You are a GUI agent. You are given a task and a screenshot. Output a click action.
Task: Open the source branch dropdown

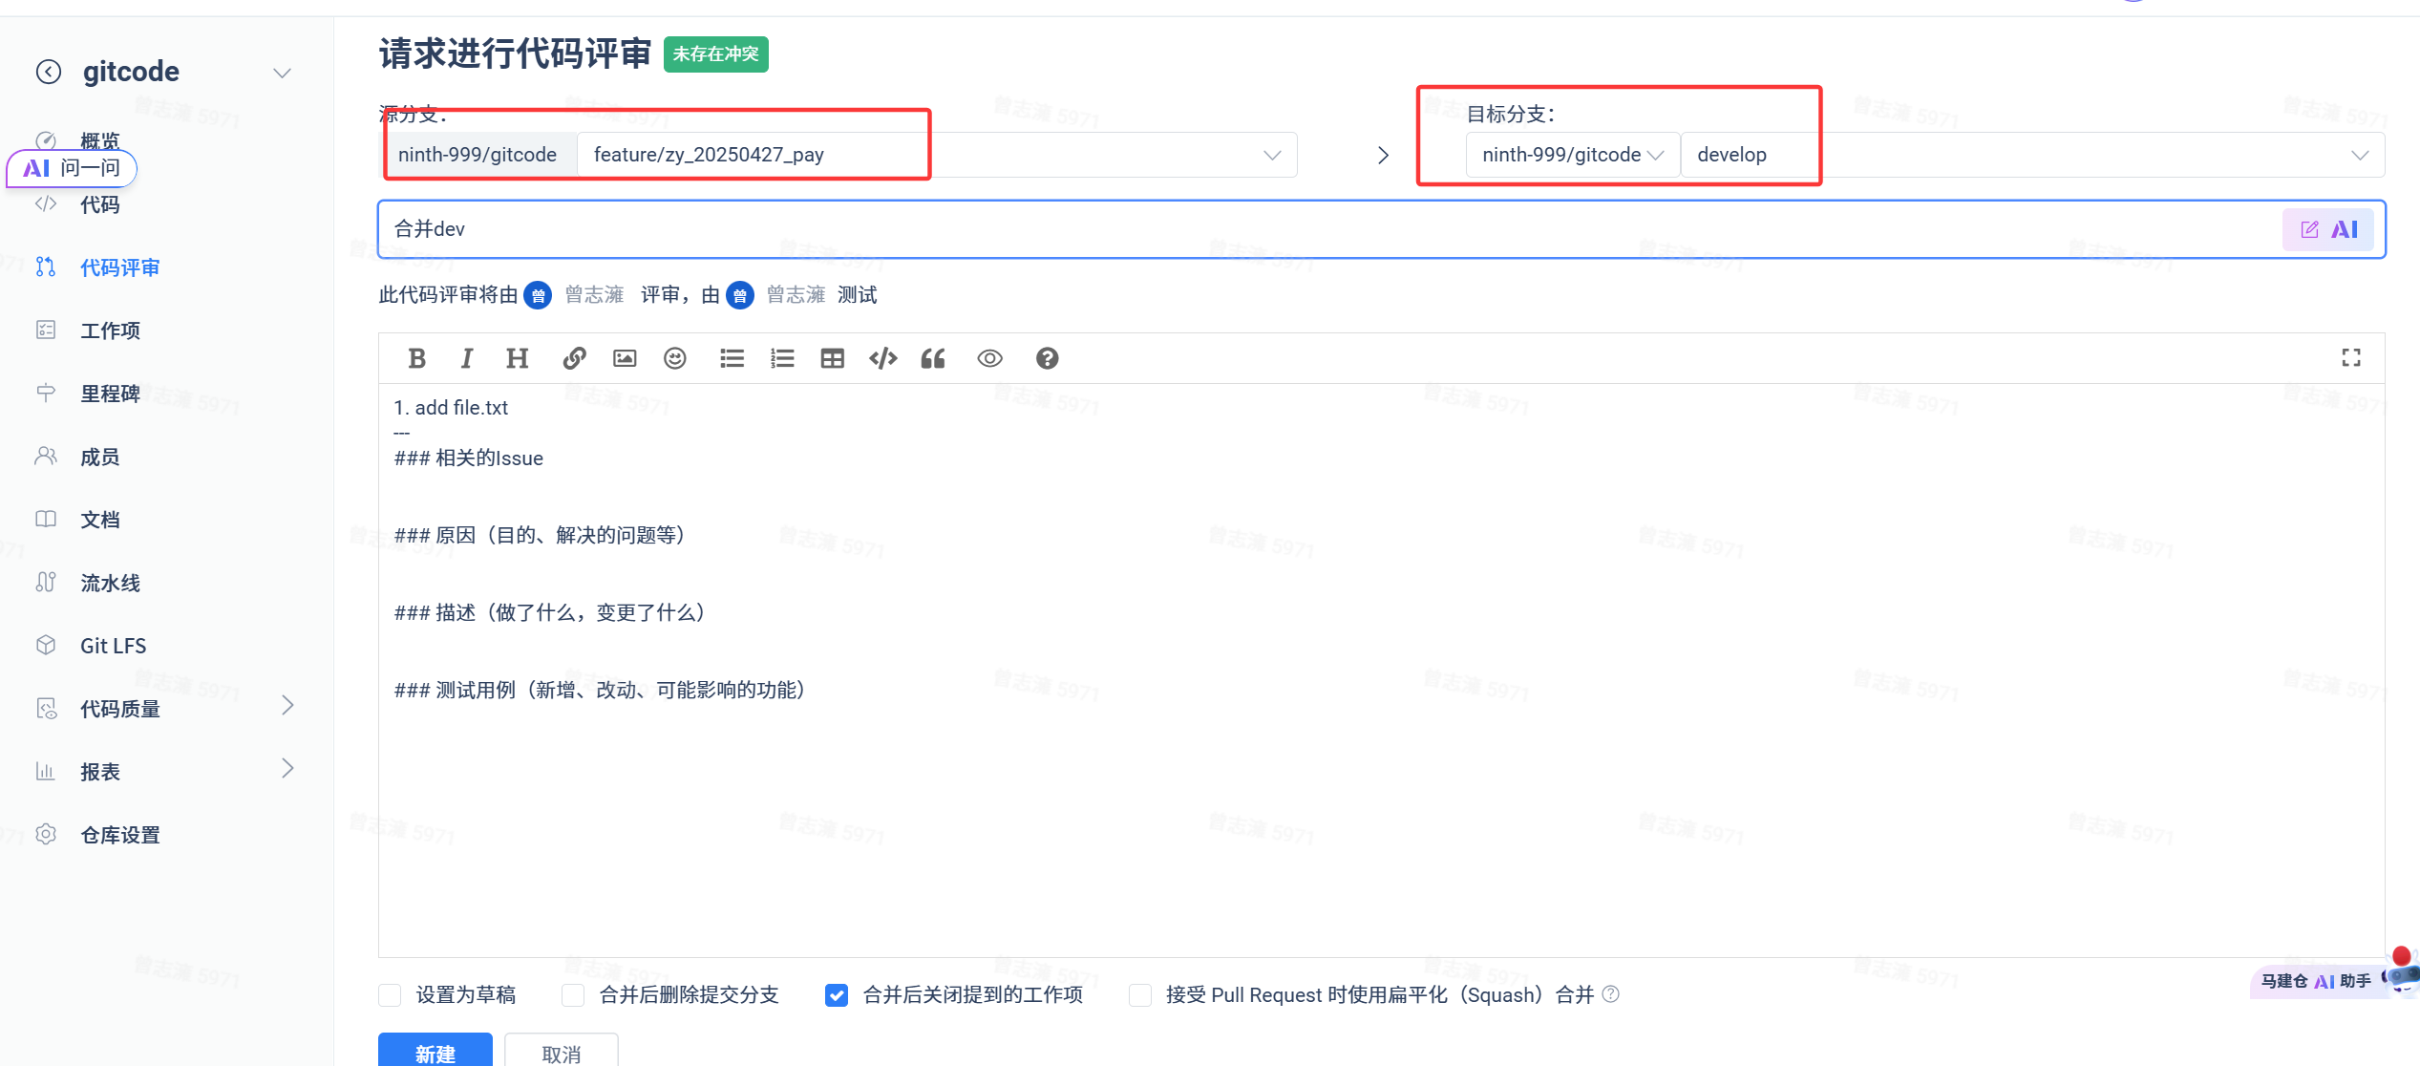[x=1271, y=155]
